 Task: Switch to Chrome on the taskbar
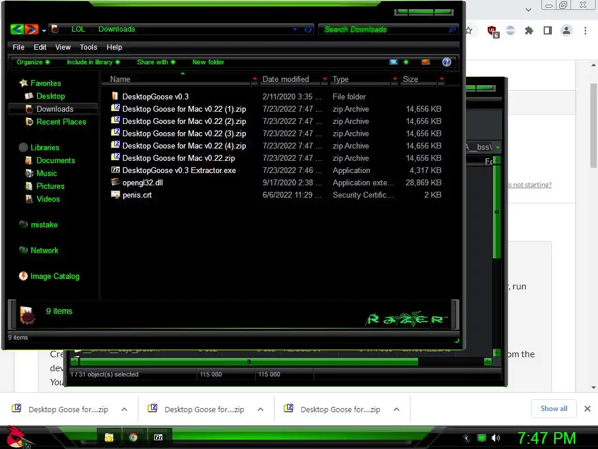point(133,437)
